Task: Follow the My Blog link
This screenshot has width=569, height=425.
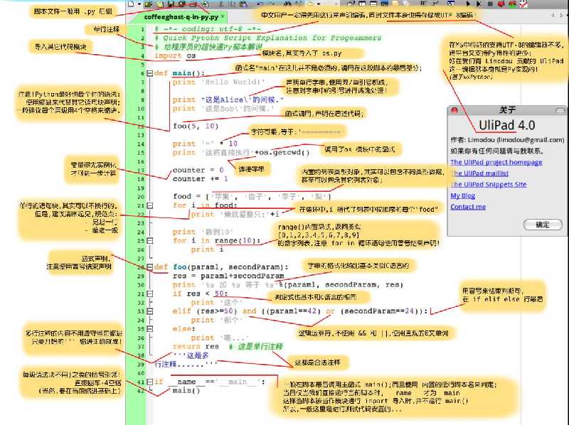Action: tap(462, 195)
